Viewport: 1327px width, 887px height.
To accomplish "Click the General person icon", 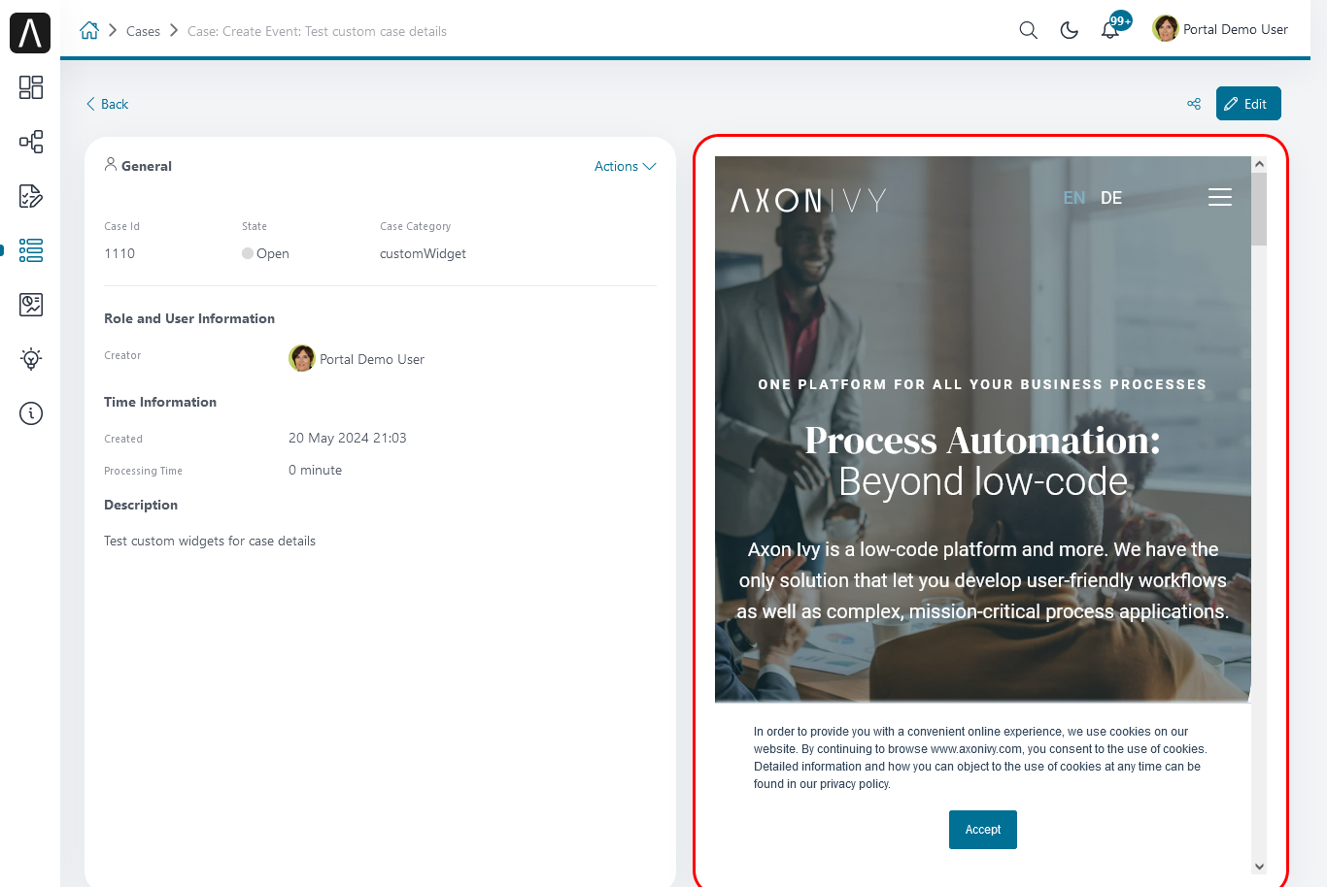I will (x=111, y=164).
